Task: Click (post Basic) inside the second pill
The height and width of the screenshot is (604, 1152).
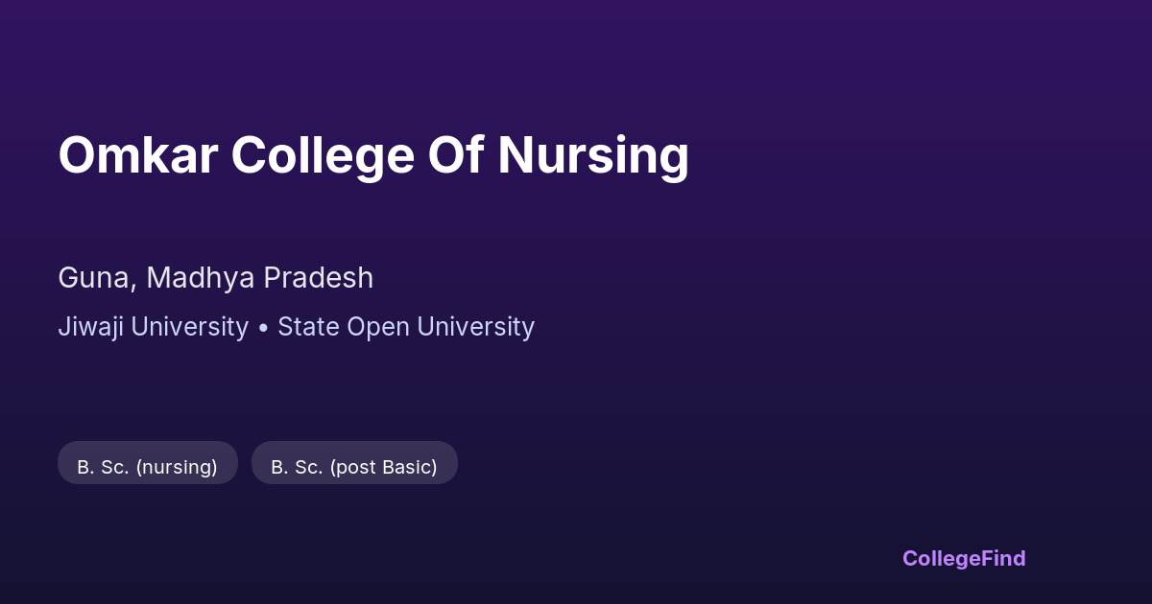Action: [383, 467]
